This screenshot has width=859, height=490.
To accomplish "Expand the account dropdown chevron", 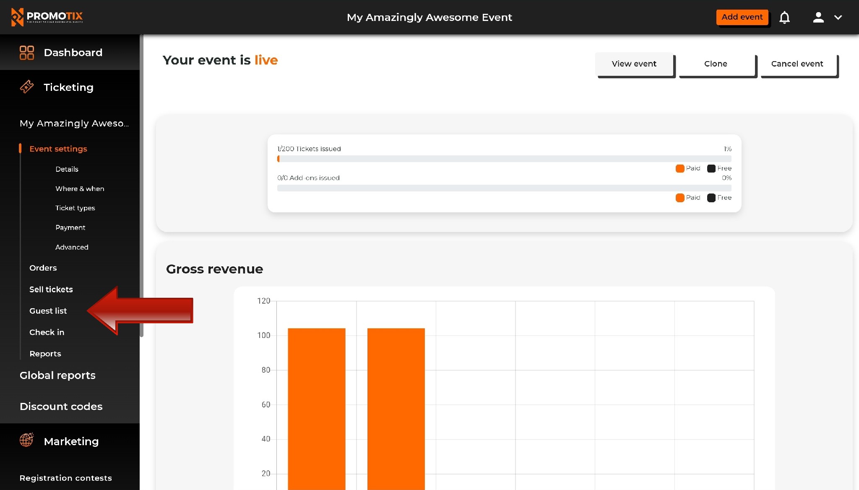I will pyautogui.click(x=838, y=18).
